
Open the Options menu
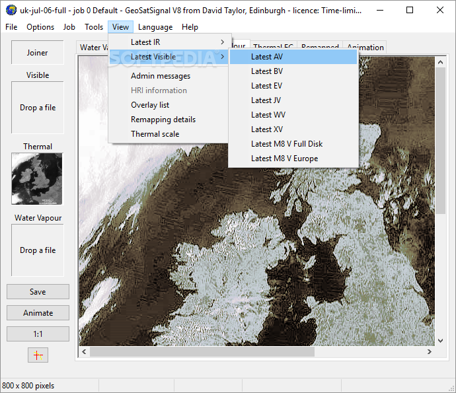click(40, 27)
